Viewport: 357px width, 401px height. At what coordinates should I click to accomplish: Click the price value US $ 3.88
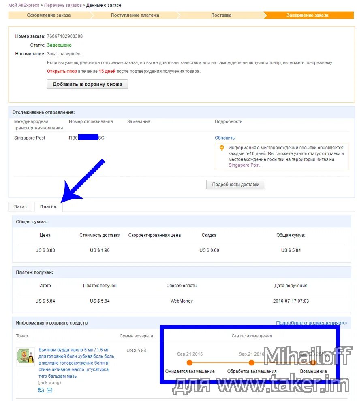(45, 250)
